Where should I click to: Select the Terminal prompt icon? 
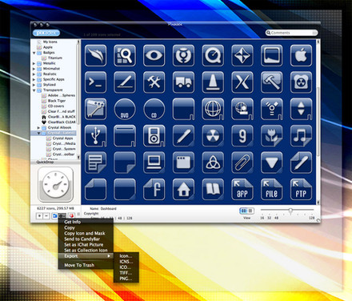point(95,82)
